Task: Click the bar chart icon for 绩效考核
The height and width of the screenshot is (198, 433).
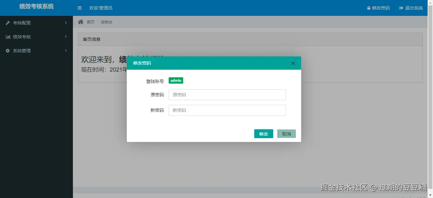Action: click(8, 36)
